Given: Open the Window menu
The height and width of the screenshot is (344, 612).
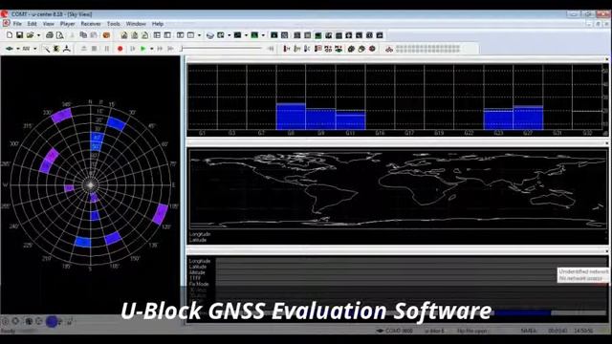Looking at the screenshot, I should point(136,24).
